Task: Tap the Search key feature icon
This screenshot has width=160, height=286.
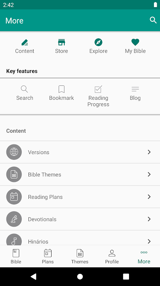Action: [x=25, y=89]
